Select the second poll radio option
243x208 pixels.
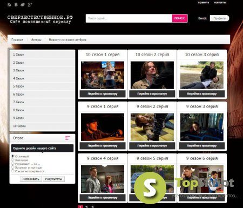pyautogui.click(x=12, y=160)
